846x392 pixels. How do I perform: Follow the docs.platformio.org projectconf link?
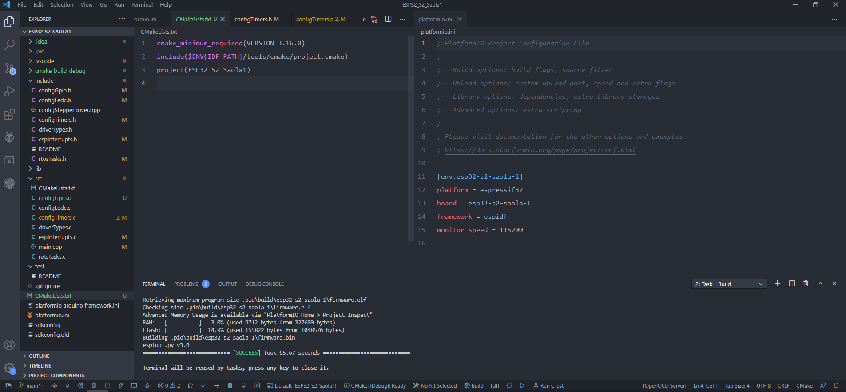[x=540, y=150]
